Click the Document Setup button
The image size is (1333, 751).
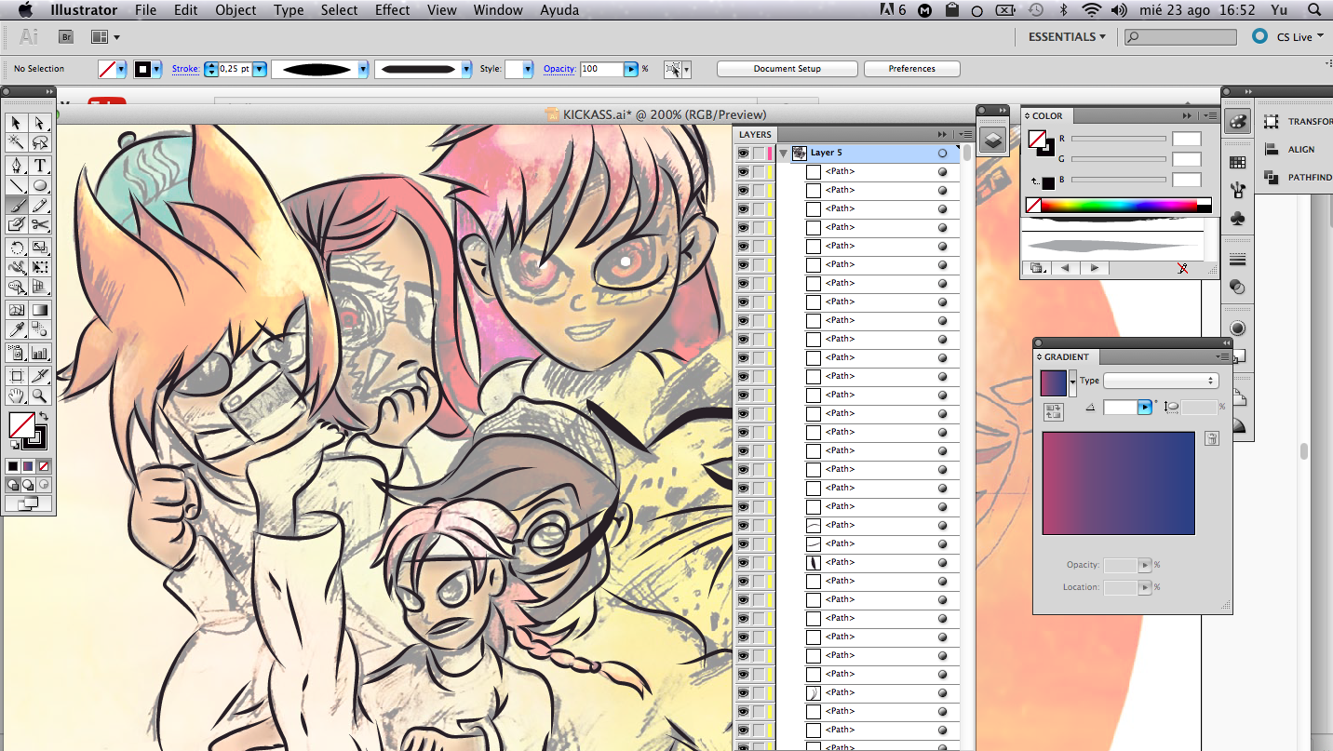pos(788,69)
